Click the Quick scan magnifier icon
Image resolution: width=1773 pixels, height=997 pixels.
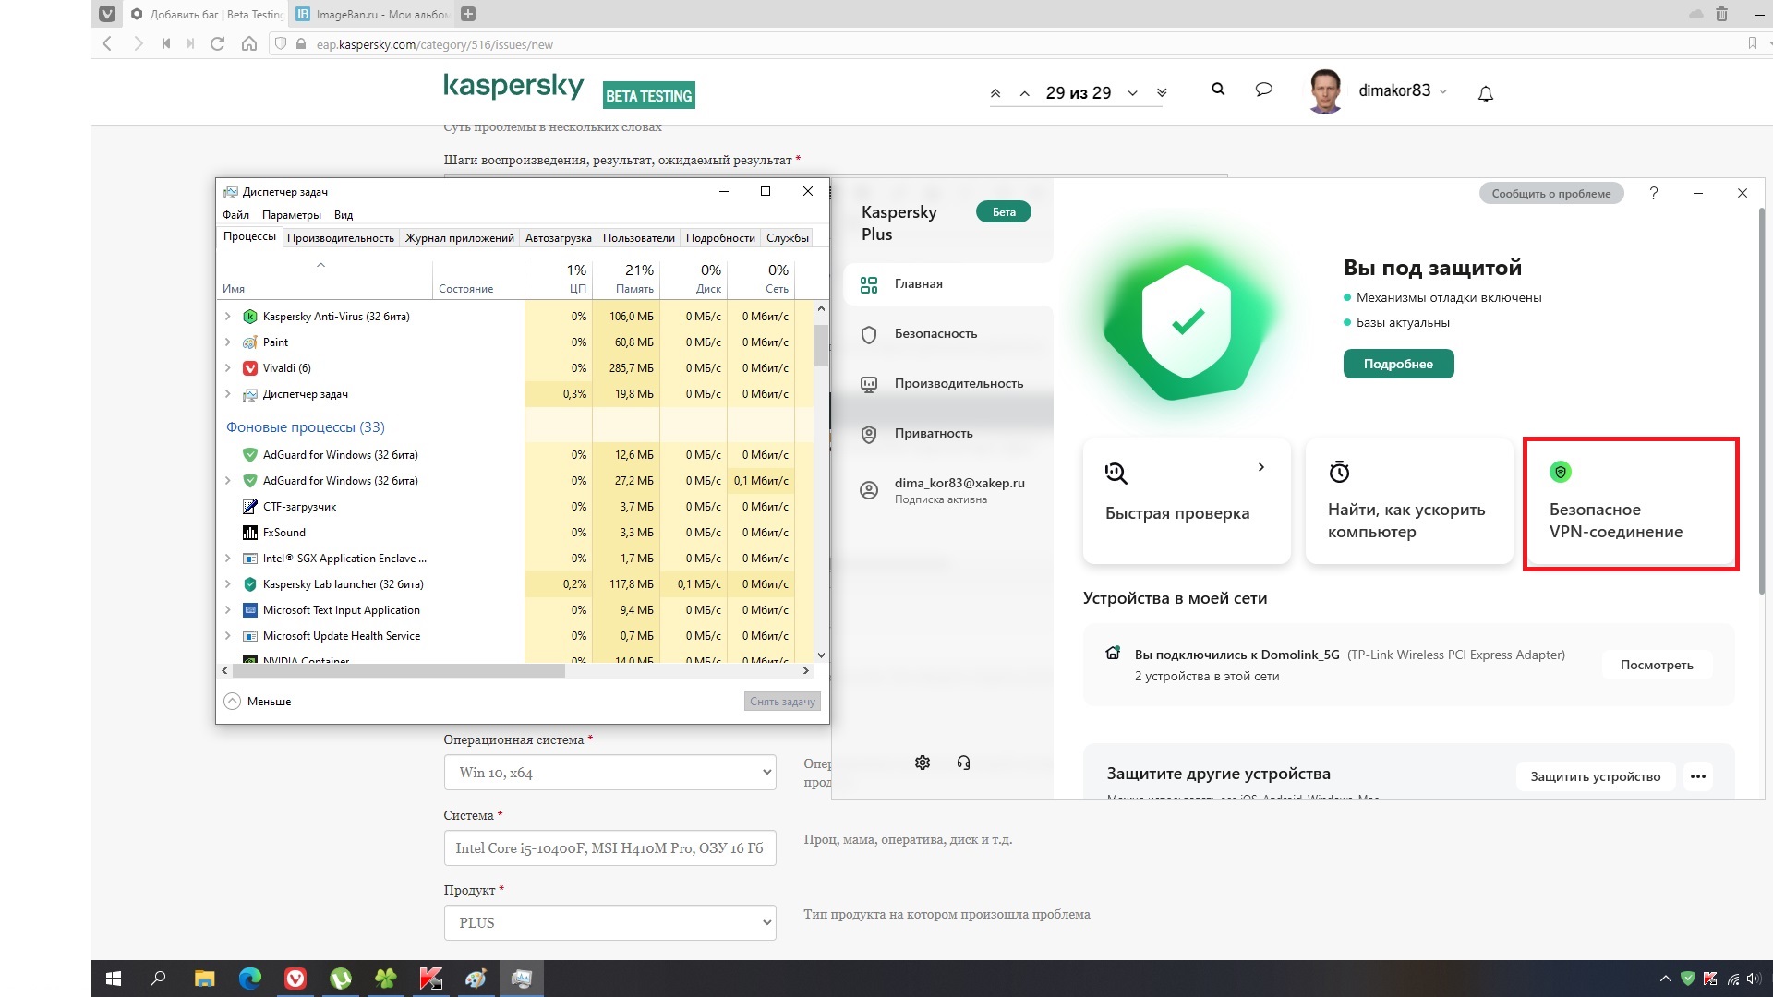point(1116,474)
